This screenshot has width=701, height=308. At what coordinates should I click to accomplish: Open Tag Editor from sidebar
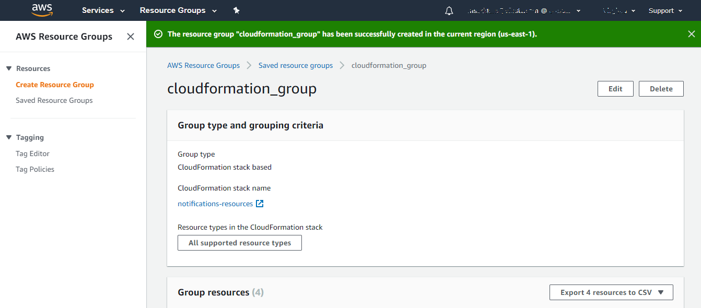point(32,153)
